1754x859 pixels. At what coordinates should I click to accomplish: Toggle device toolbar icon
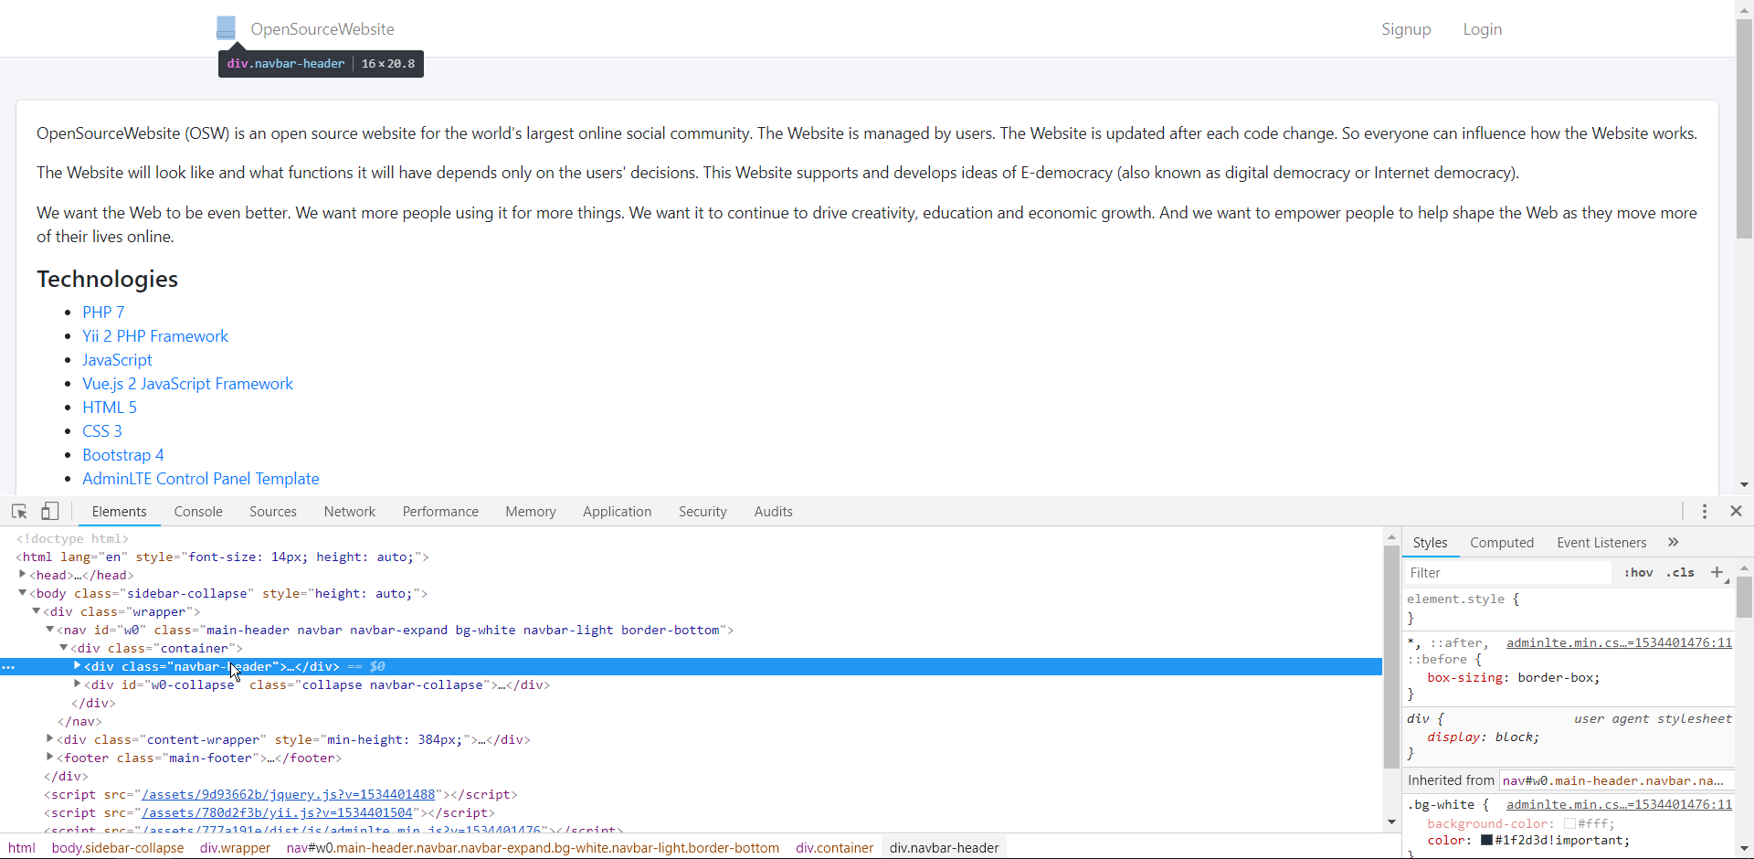(50, 512)
